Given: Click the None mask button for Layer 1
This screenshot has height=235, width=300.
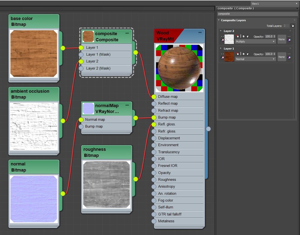Looking at the screenshot, I should pos(281,57).
